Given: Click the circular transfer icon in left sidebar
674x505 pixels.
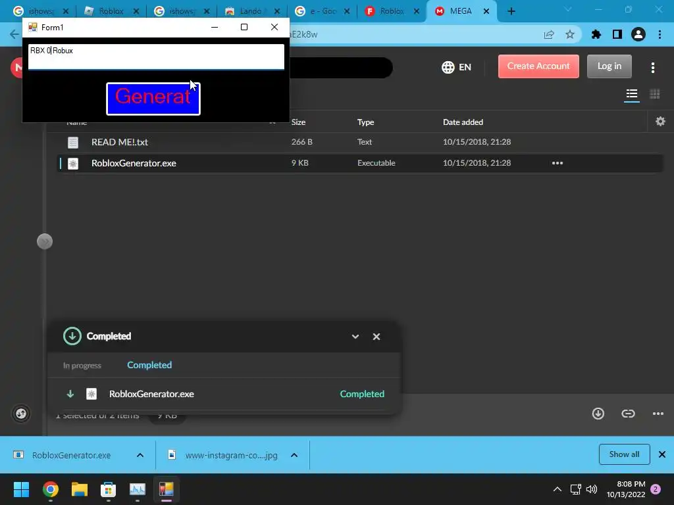Looking at the screenshot, I should point(21,414).
